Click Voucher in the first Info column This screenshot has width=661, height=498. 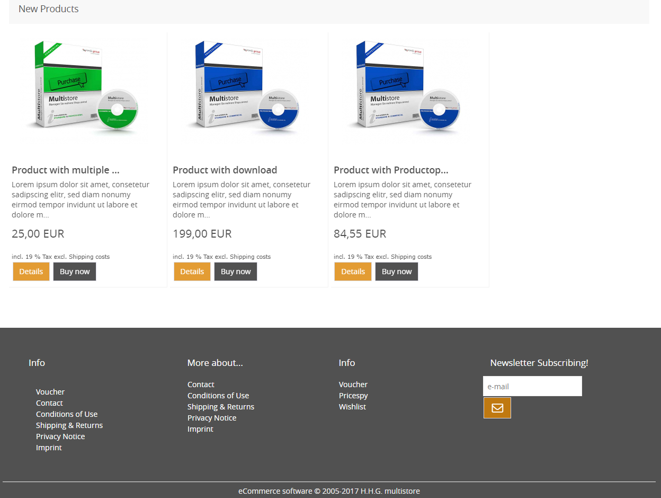50,392
